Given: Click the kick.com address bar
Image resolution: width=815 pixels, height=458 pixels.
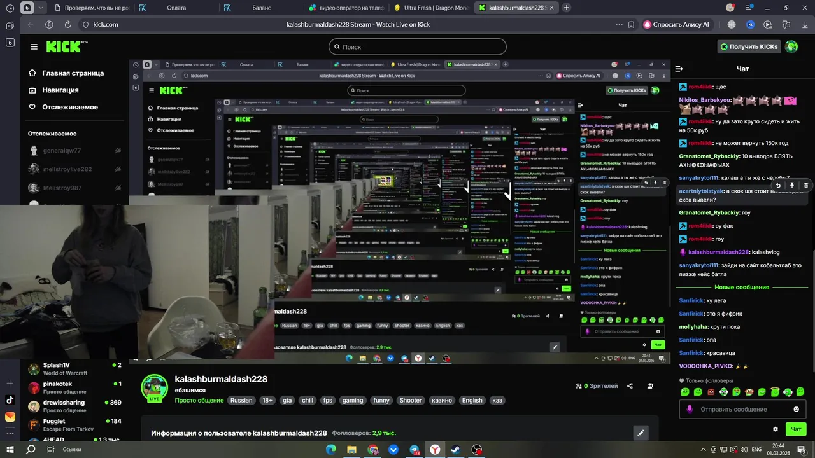Looking at the screenshot, I should point(106,24).
